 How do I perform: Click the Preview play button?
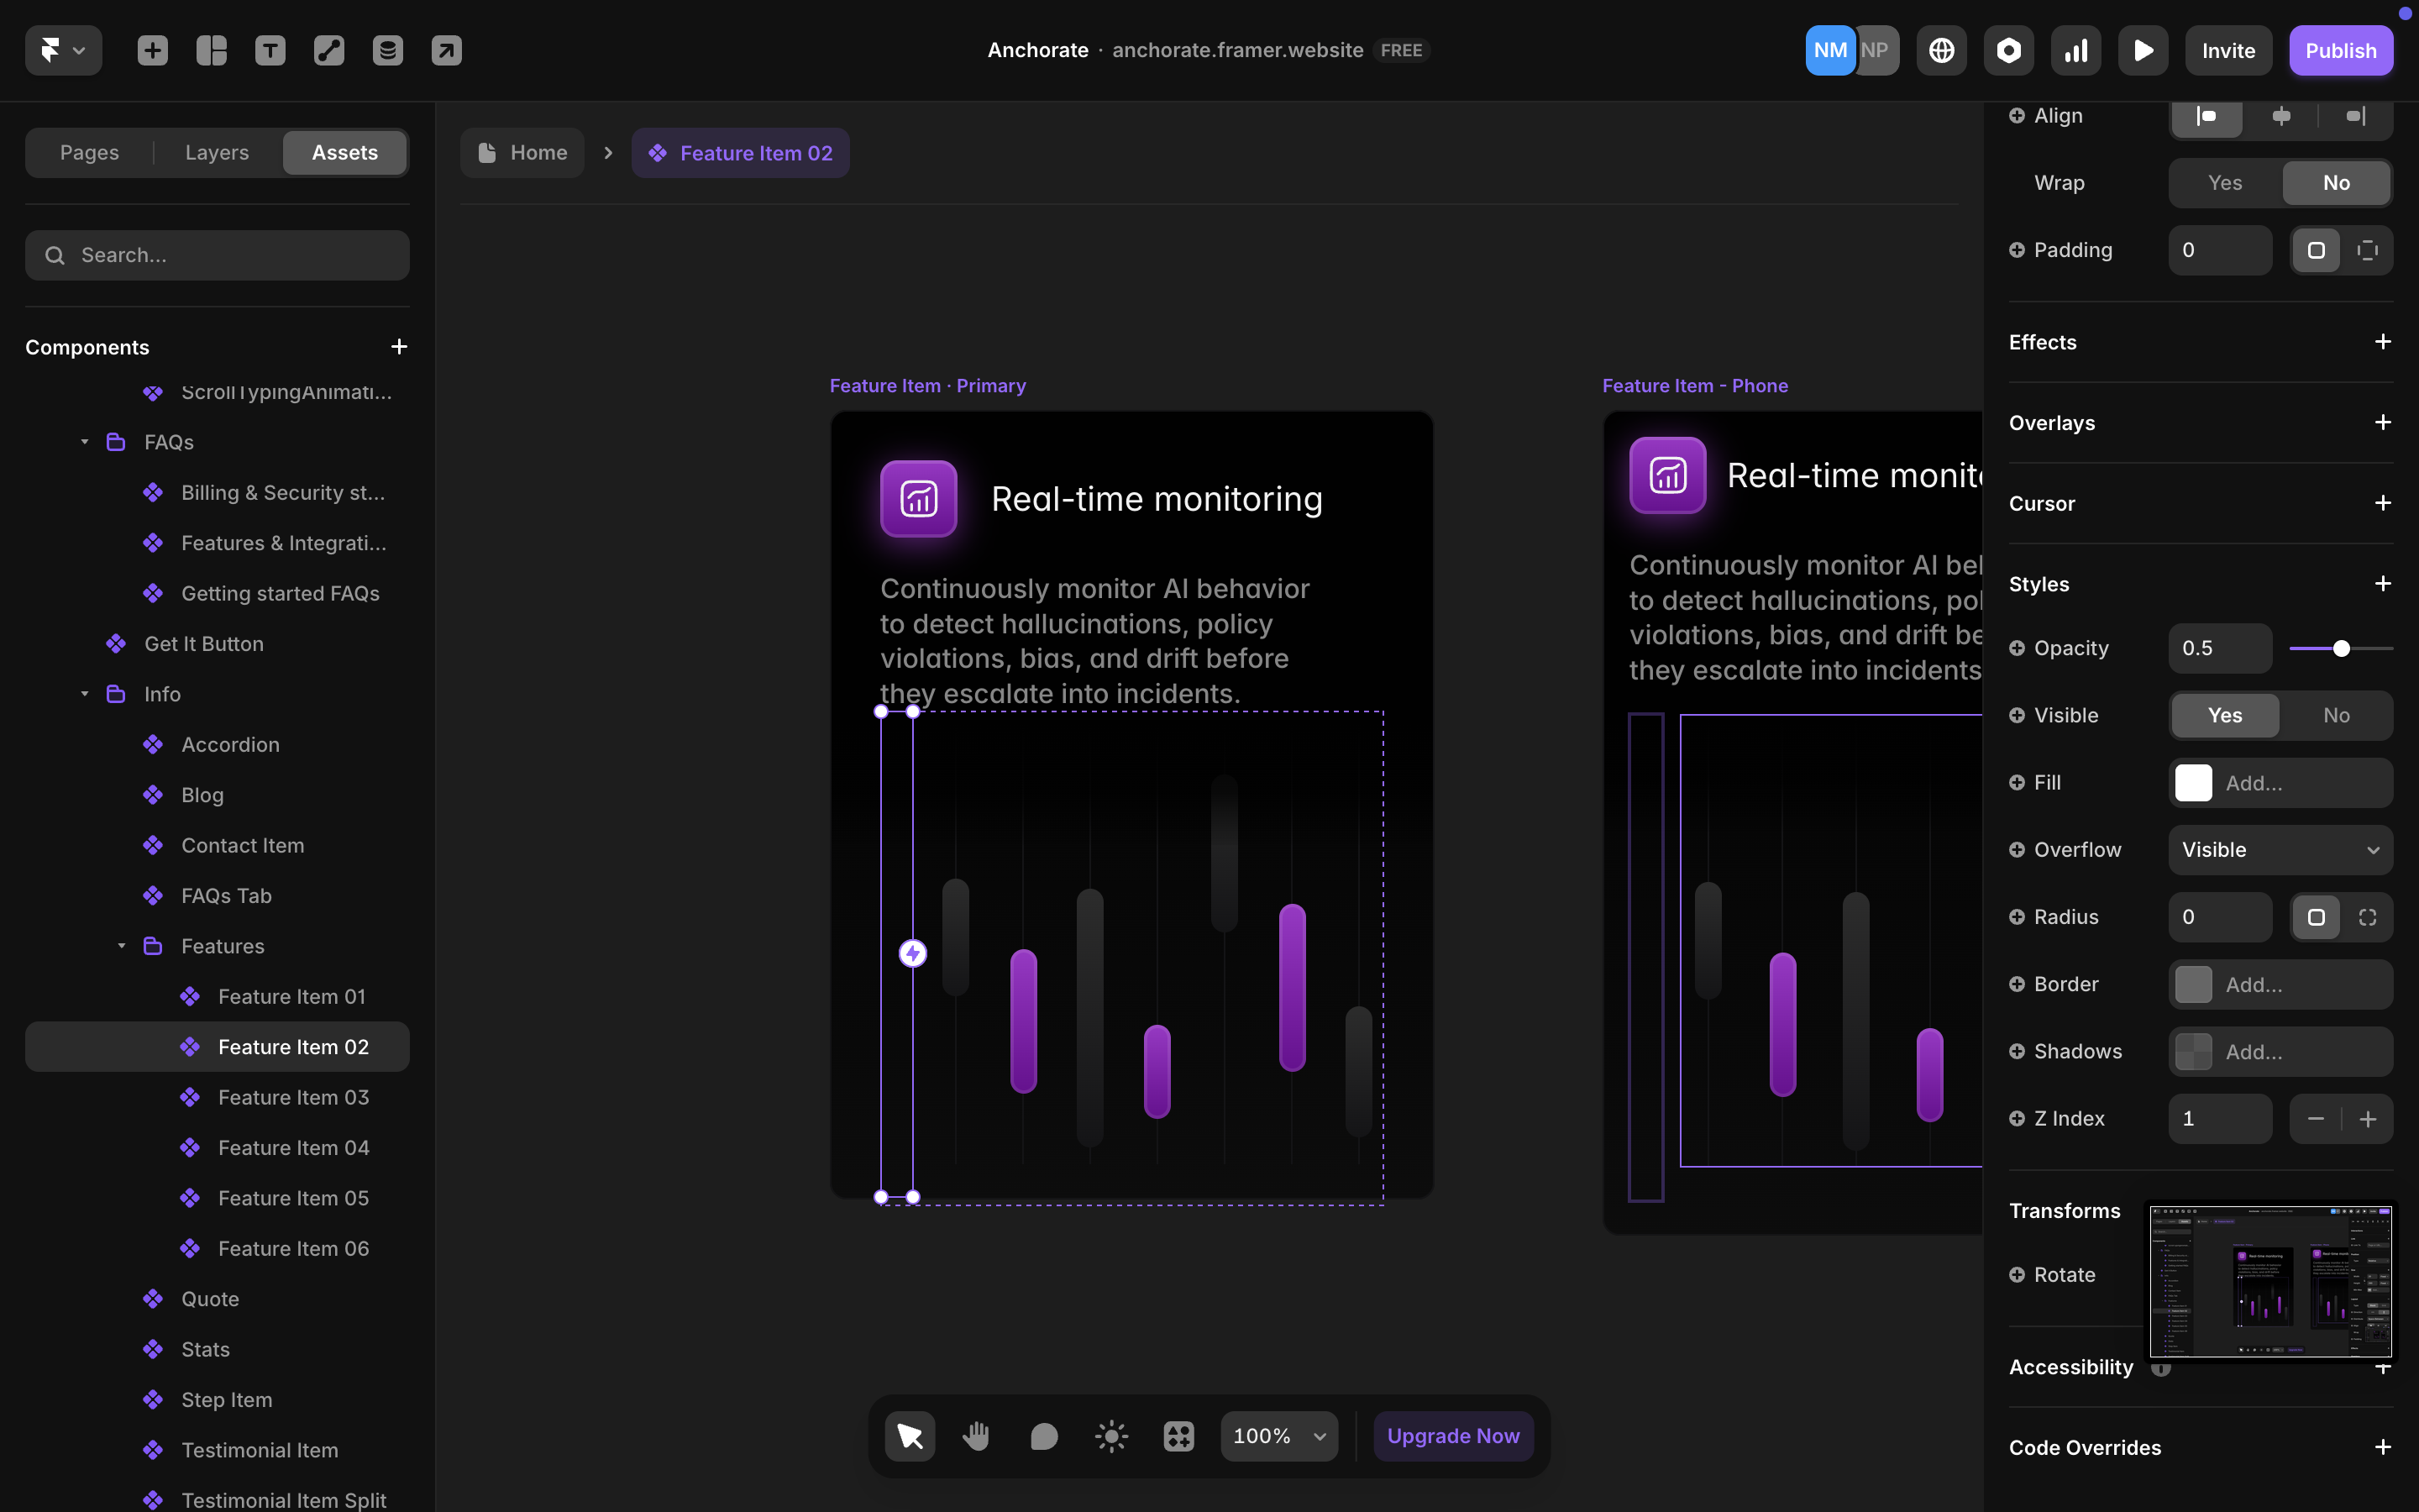(x=2144, y=50)
